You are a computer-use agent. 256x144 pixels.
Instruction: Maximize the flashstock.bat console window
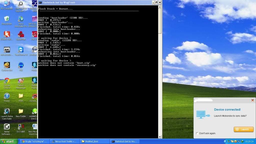156,3
